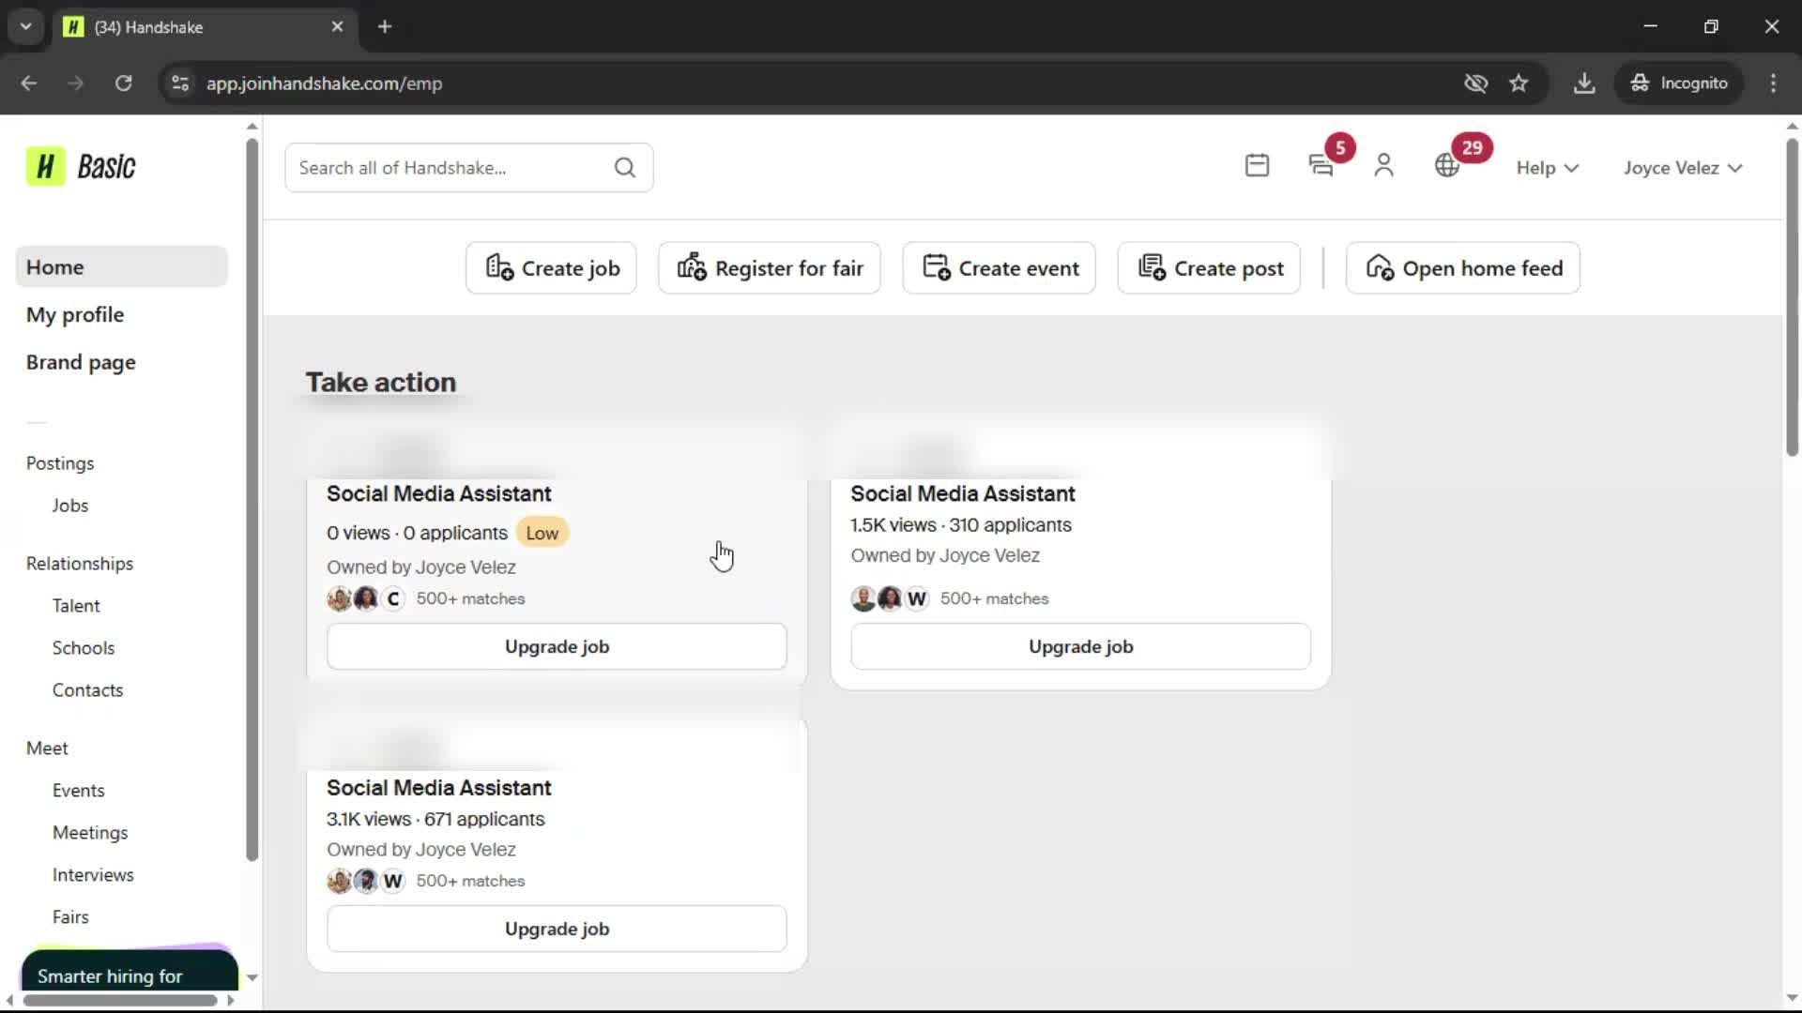This screenshot has width=1802, height=1013.
Task: Open the calendar icon in header
Action: pos(1257,166)
